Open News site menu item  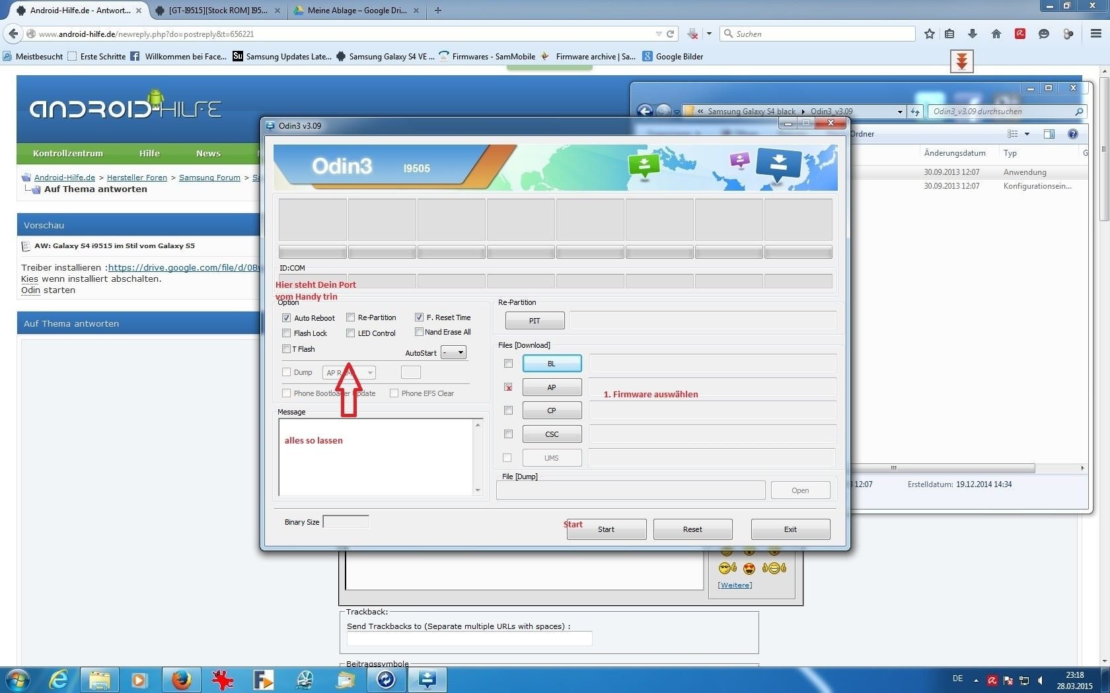pyautogui.click(x=208, y=153)
